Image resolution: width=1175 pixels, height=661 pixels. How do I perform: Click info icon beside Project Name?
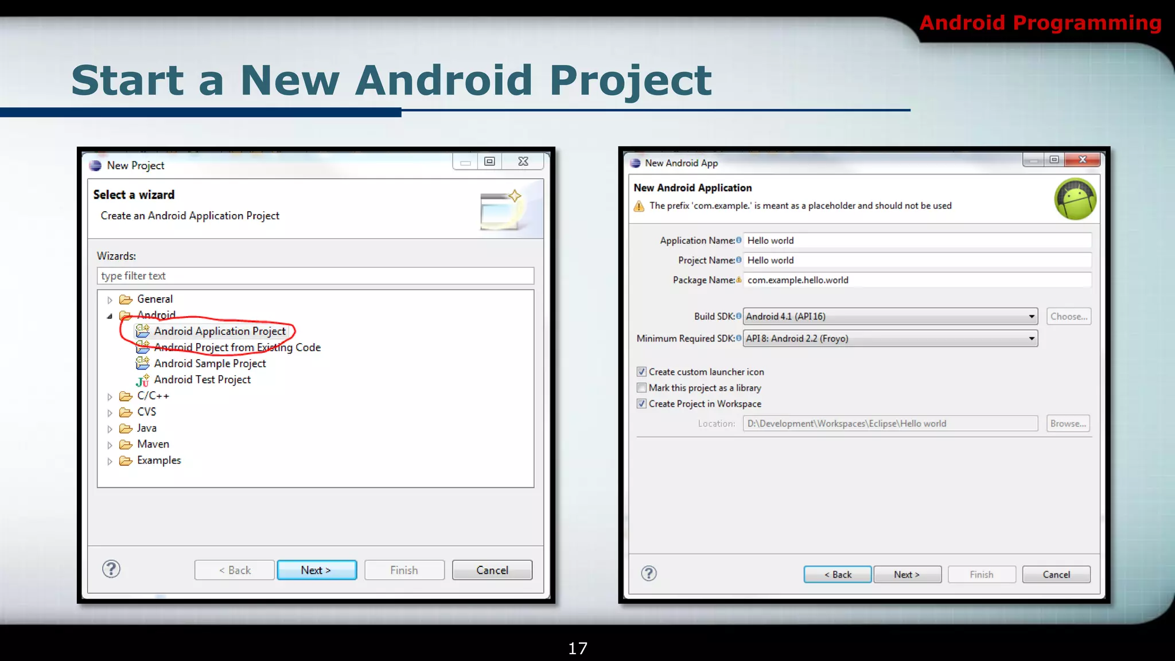tap(738, 260)
